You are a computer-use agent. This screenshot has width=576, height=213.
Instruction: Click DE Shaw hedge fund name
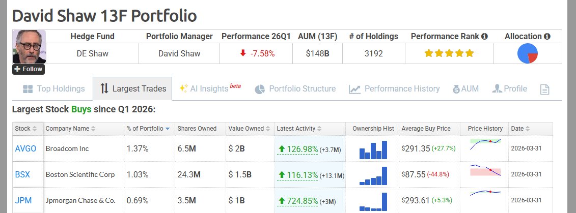click(93, 53)
